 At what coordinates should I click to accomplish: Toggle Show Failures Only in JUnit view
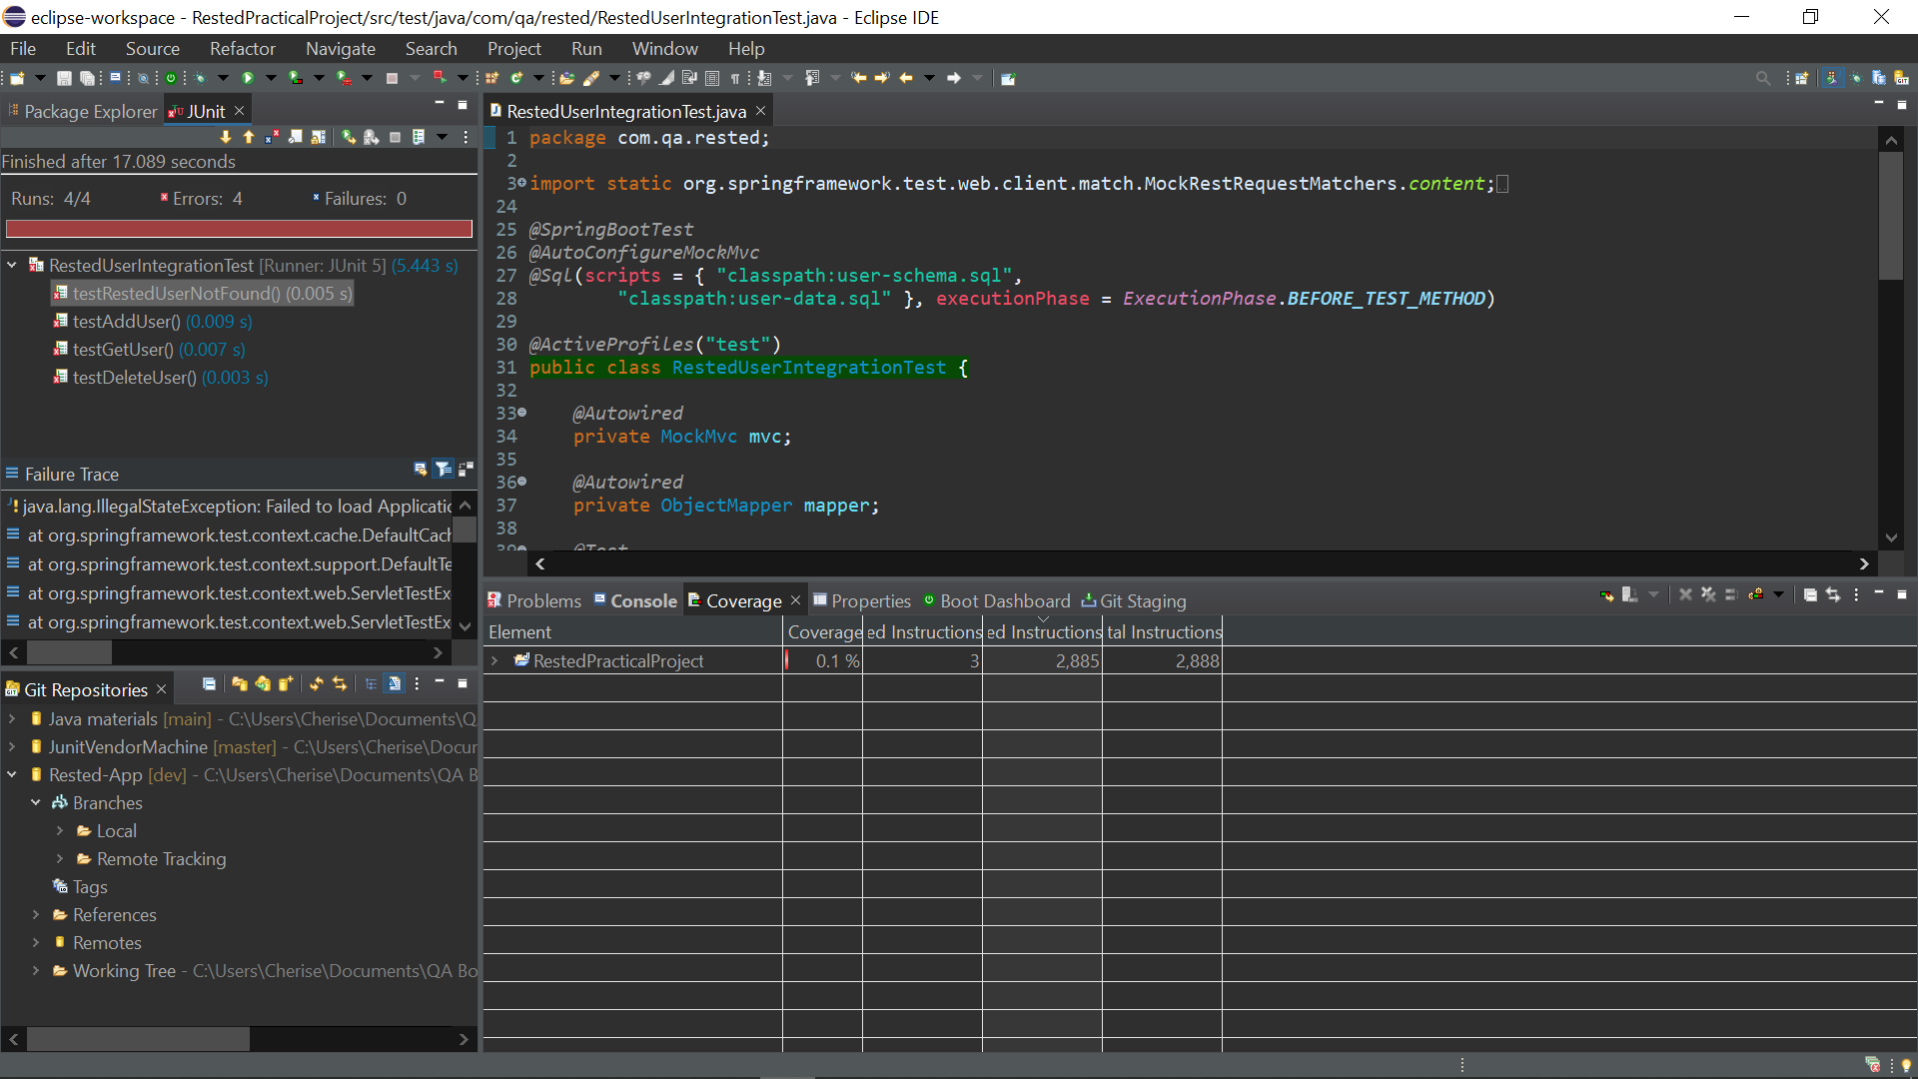click(272, 137)
